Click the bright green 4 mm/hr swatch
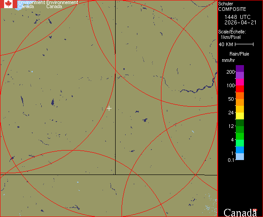The height and width of the screenshot is (217, 263). pos(240,136)
